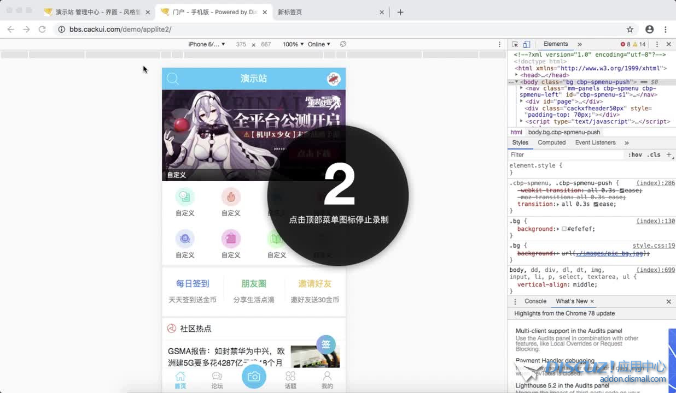Open the 100% zoom level dropdown
The width and height of the screenshot is (676, 393).
tap(293, 44)
